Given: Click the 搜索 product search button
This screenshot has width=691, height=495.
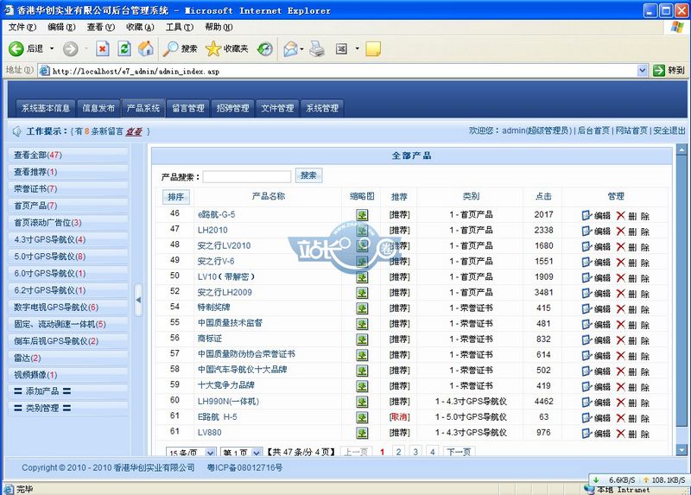Looking at the screenshot, I should 308,175.
